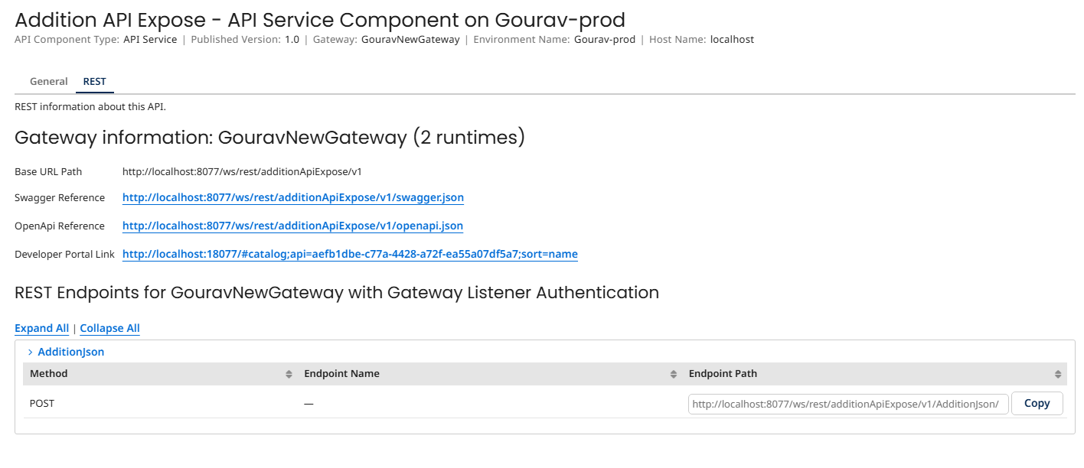Switch to the General tab
This screenshot has height=468, width=1084.
(x=49, y=81)
